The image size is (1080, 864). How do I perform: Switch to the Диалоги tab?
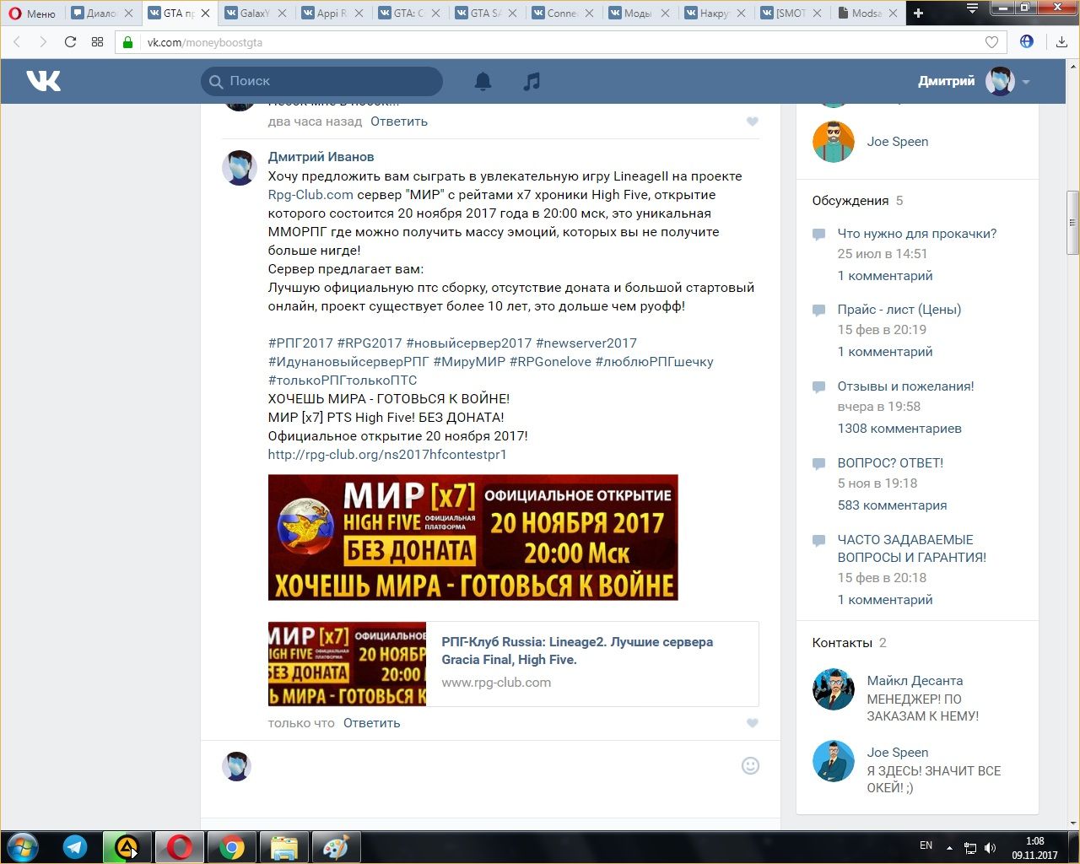tap(101, 13)
